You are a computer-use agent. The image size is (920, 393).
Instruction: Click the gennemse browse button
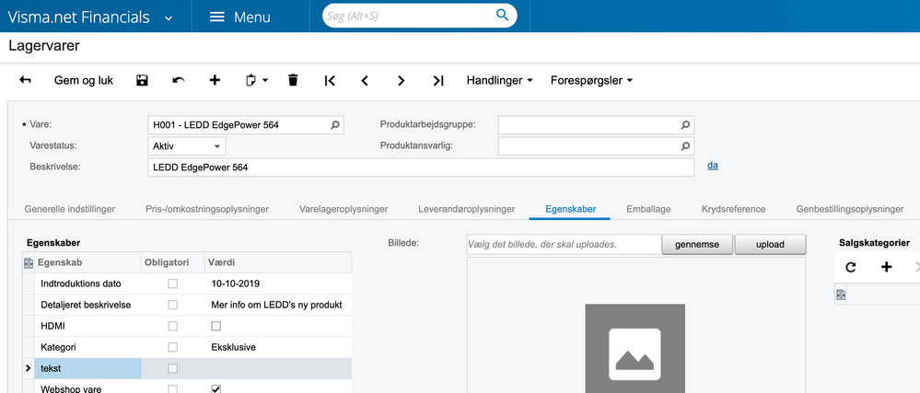697,245
